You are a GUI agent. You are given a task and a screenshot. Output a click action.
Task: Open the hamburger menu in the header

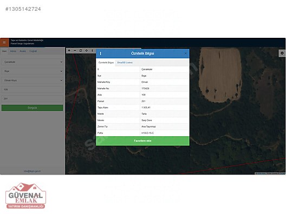pyautogui.click(x=4, y=42)
